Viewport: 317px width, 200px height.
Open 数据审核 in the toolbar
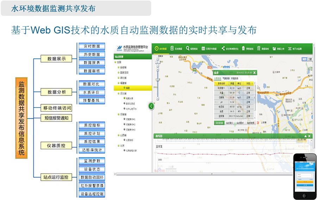click(x=259, y=49)
